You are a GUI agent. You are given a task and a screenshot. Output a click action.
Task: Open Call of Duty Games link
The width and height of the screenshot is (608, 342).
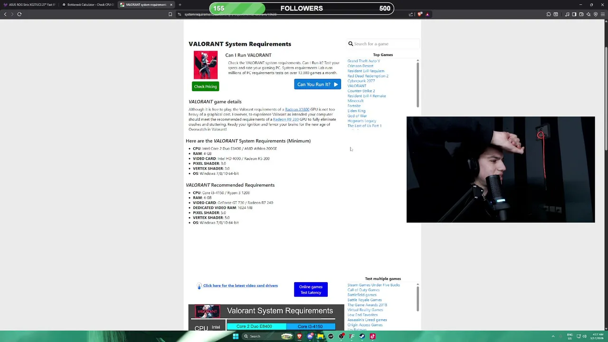coord(363,290)
